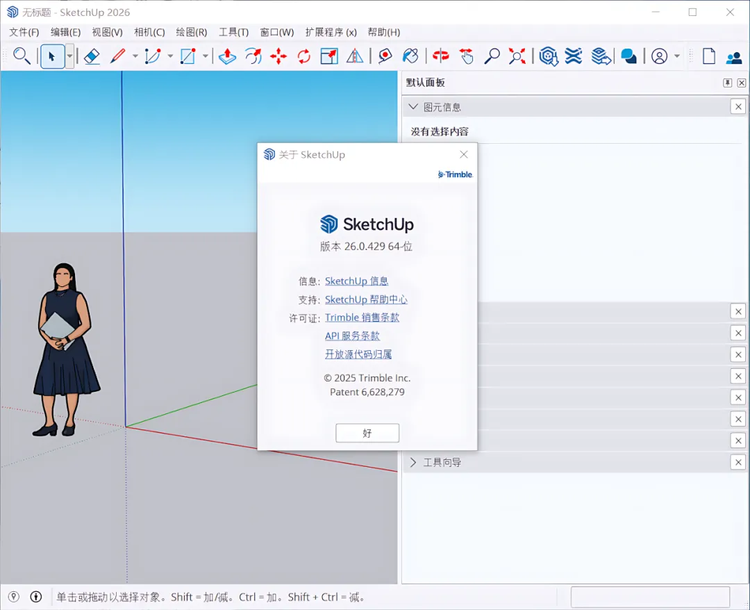Expand the Line tool dropdown arrow

(x=135, y=56)
